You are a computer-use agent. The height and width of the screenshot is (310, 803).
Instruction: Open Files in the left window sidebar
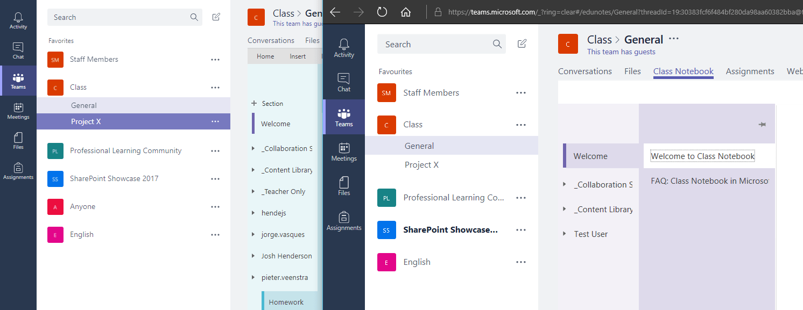click(18, 141)
